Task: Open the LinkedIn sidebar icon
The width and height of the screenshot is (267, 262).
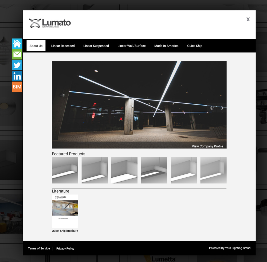Action: coord(17,76)
